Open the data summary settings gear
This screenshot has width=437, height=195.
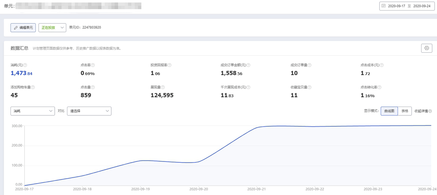pos(426,48)
